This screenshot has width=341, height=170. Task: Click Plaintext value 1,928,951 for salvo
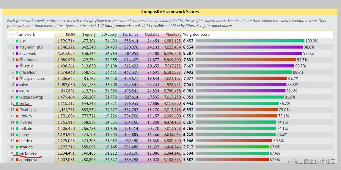(172, 85)
